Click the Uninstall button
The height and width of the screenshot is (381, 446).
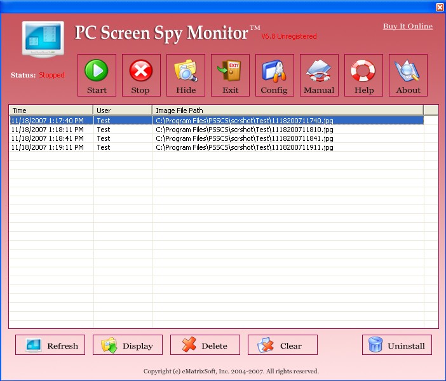click(397, 345)
